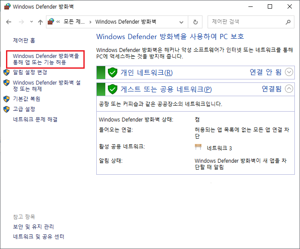Screen dimensions: 300x249
Task: Go up one level with up arrow
Action: pyautogui.click(x=40, y=22)
